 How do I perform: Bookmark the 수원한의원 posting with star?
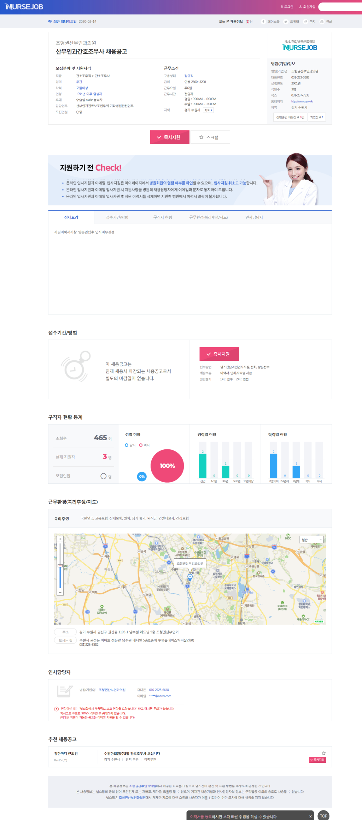pyautogui.click(x=324, y=753)
